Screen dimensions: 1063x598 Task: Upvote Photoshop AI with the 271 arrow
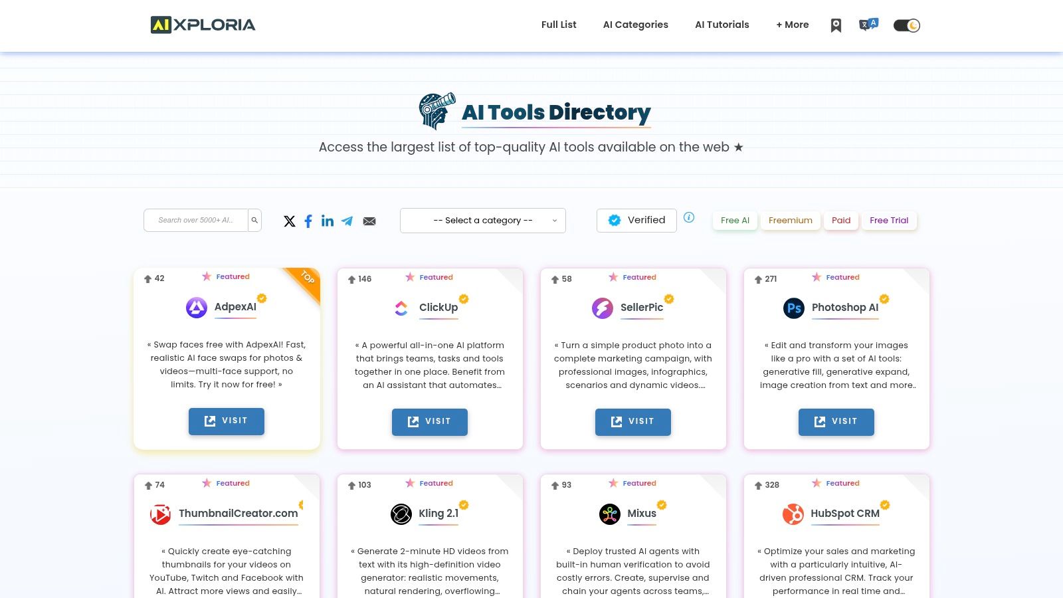[x=759, y=280]
